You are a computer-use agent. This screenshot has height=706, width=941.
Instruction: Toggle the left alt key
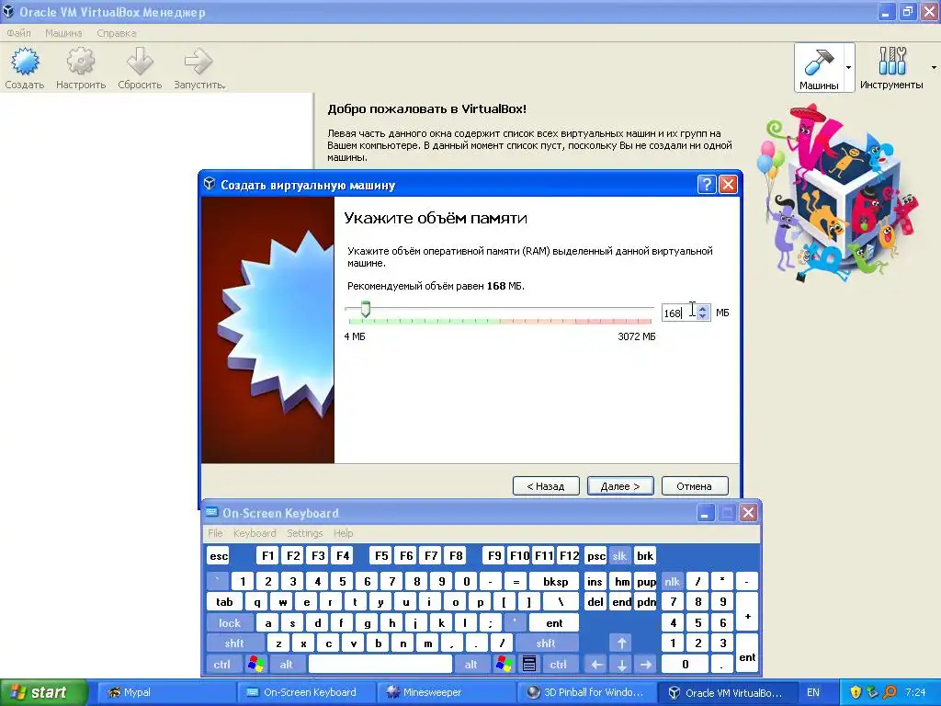click(287, 665)
